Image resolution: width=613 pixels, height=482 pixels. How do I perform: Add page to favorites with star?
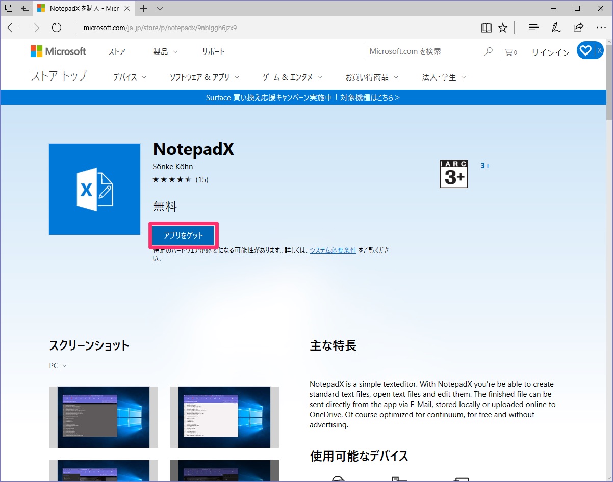pyautogui.click(x=503, y=28)
